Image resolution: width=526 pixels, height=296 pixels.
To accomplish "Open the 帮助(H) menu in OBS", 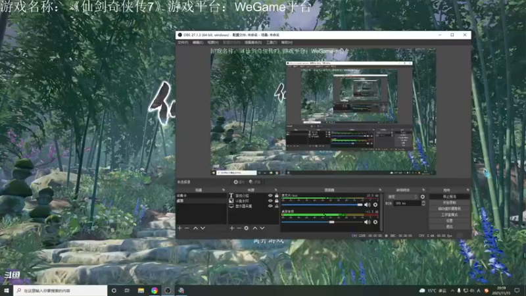I will tap(287, 43).
